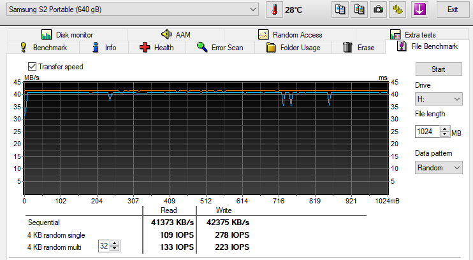Click the File length 1024 input field
The image size is (473, 260).
point(428,132)
